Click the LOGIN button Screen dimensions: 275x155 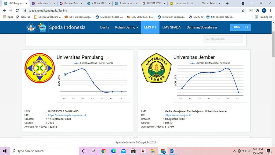(x=236, y=27)
